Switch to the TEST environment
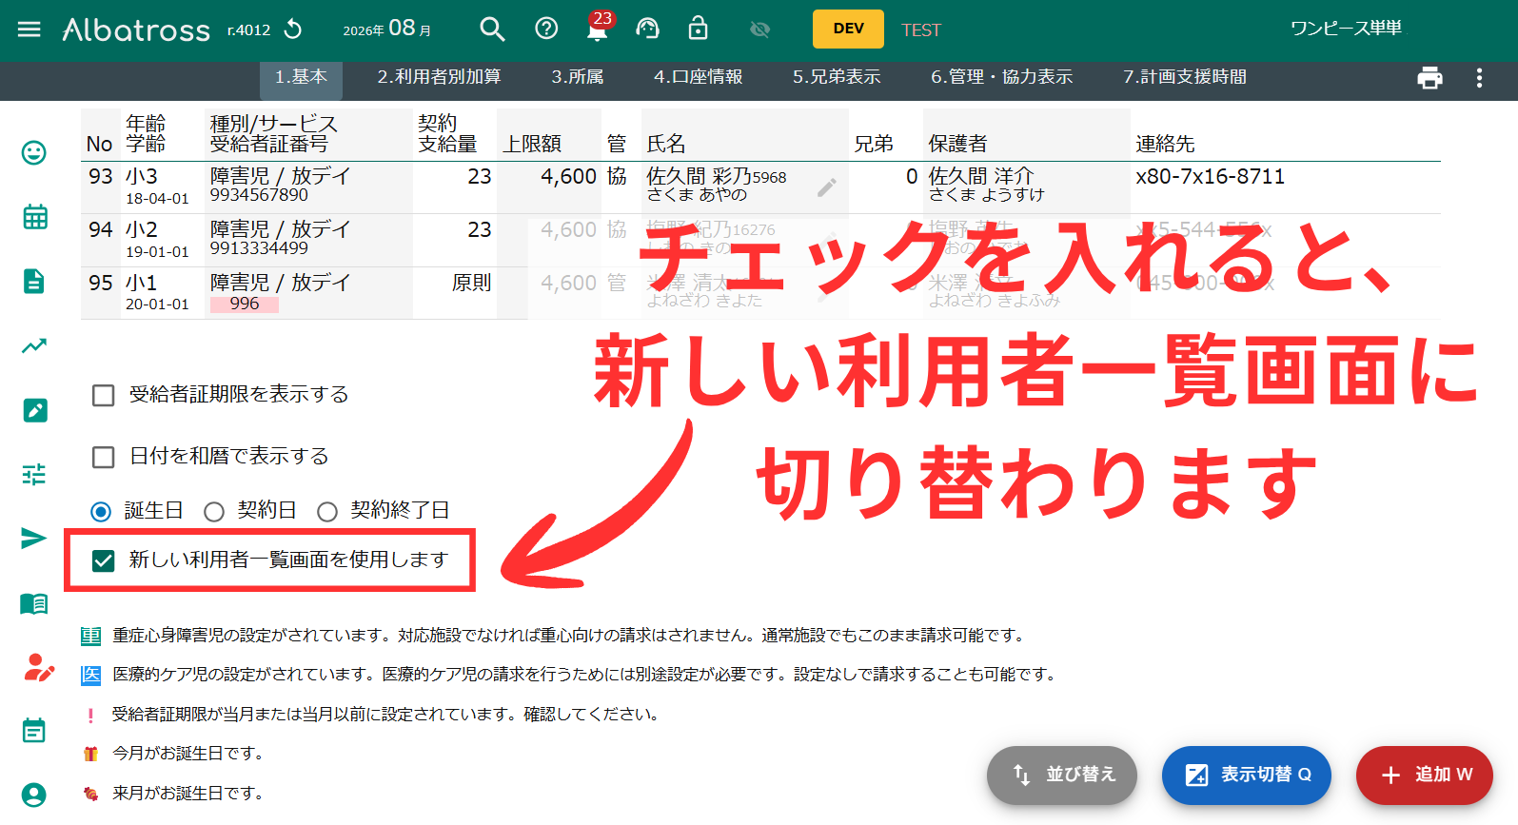Image resolution: width=1518 pixels, height=825 pixels. [920, 29]
